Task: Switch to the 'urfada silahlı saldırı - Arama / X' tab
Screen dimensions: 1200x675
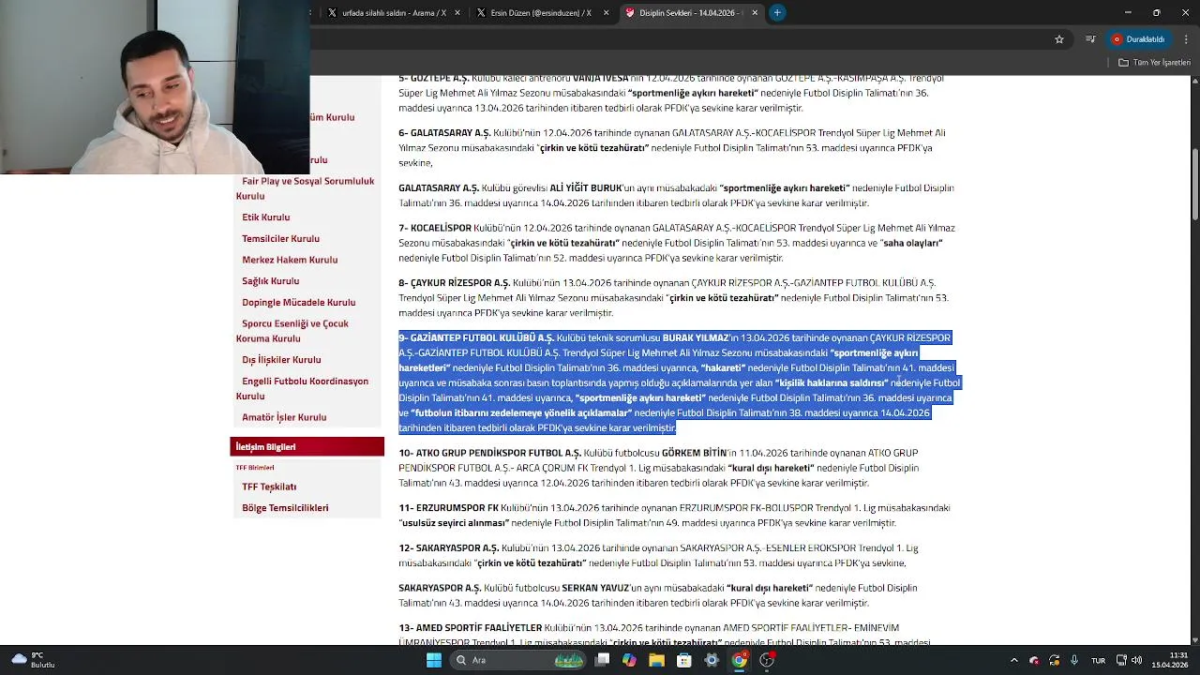Action: [x=393, y=13]
